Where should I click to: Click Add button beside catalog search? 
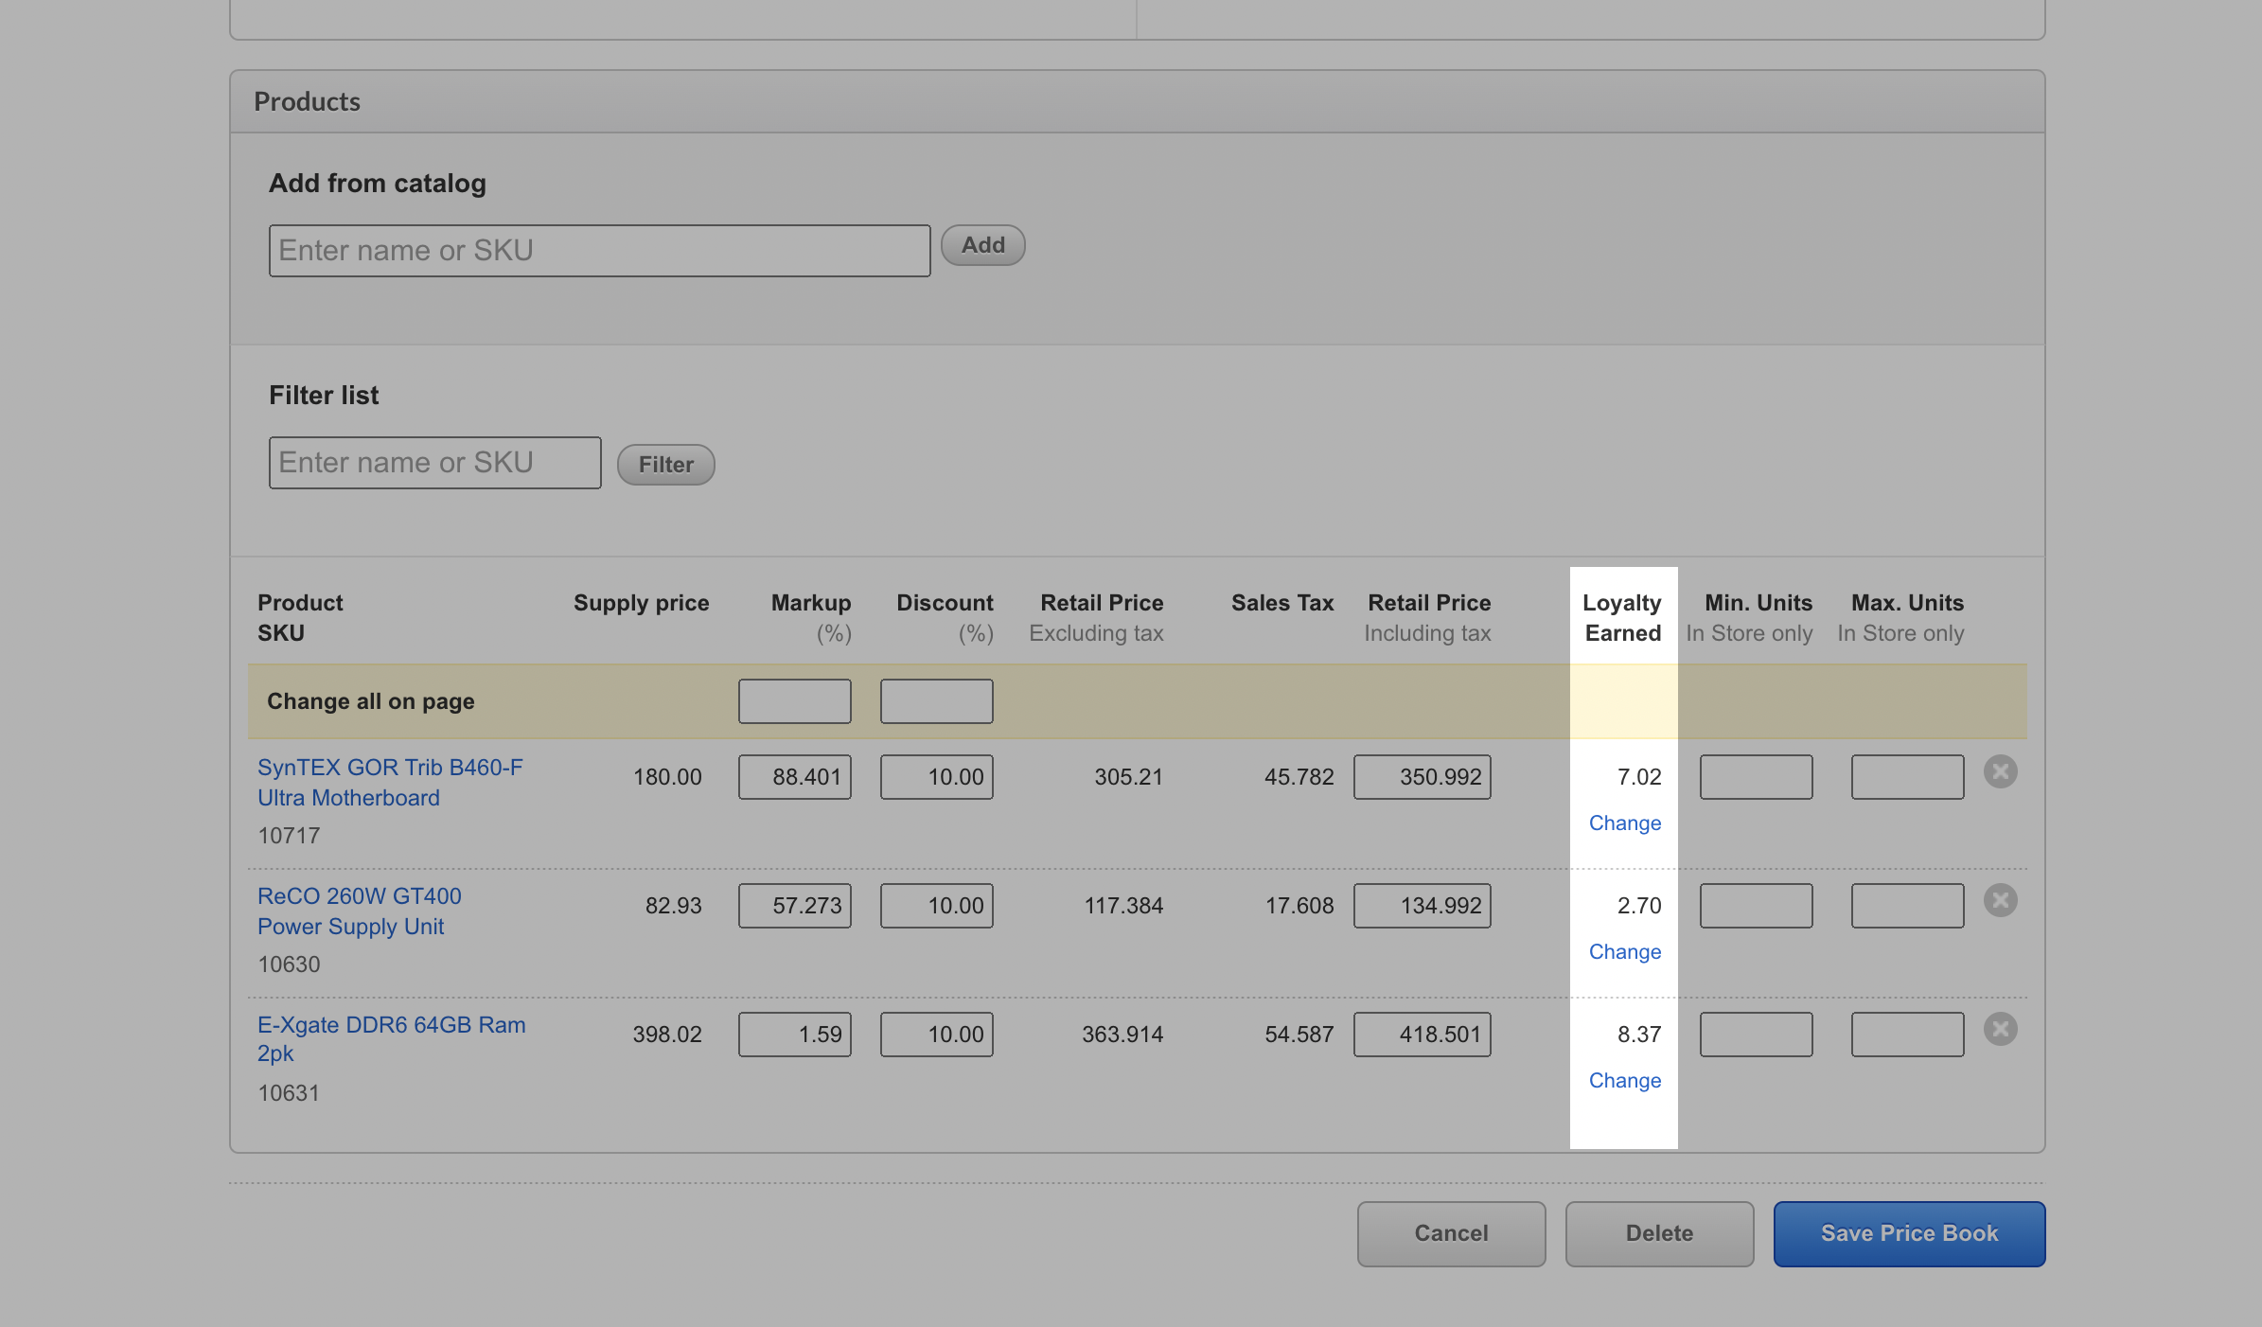[x=982, y=245]
